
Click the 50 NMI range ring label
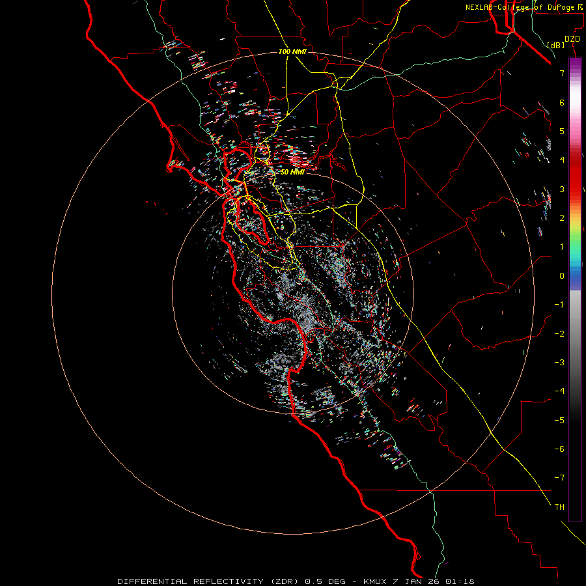(x=292, y=172)
